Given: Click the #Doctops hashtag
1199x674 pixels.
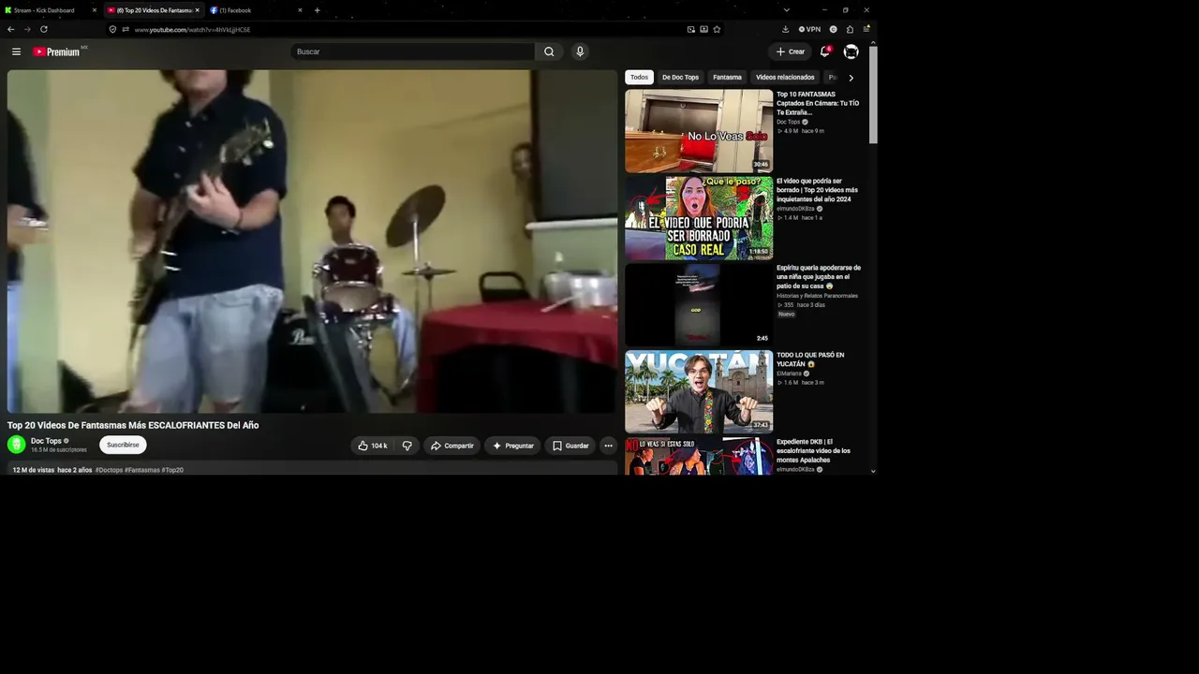Looking at the screenshot, I should [x=109, y=470].
